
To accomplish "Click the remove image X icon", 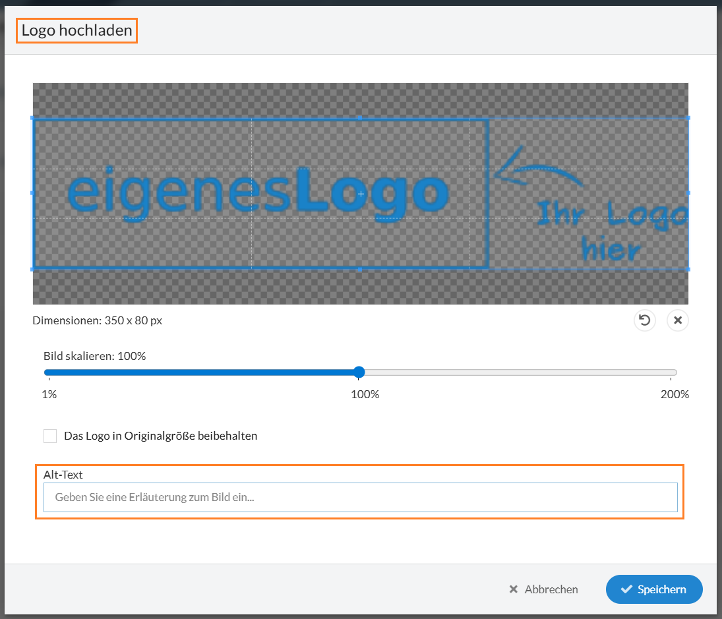I will pos(677,320).
